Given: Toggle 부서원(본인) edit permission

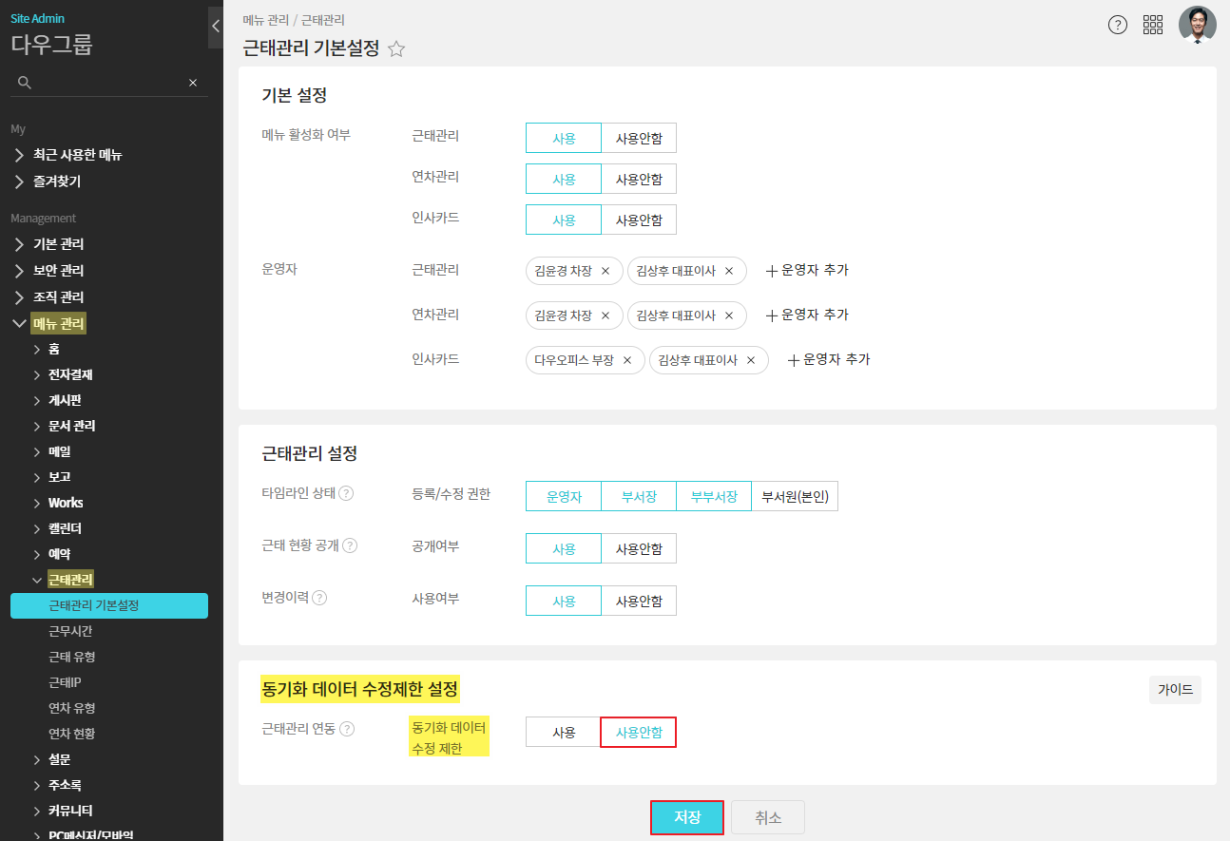Looking at the screenshot, I should coord(795,496).
